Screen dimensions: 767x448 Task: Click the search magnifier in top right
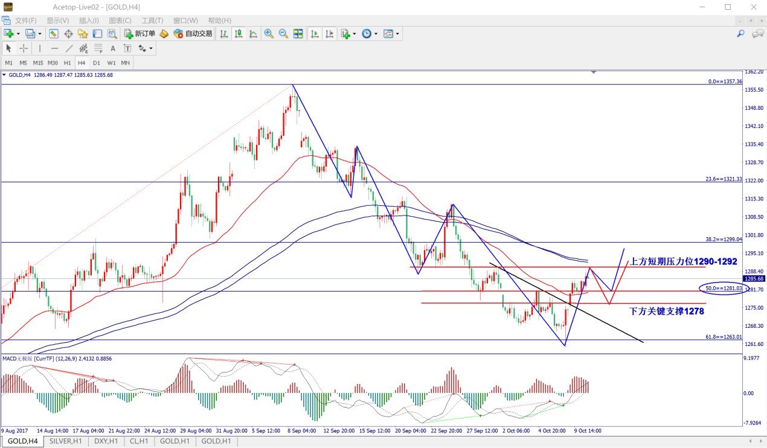(740, 34)
